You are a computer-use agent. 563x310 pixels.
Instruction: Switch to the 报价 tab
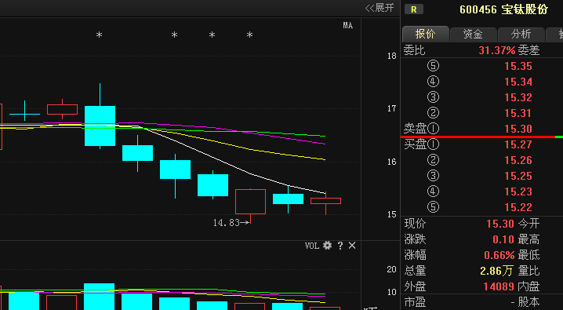[x=426, y=34]
